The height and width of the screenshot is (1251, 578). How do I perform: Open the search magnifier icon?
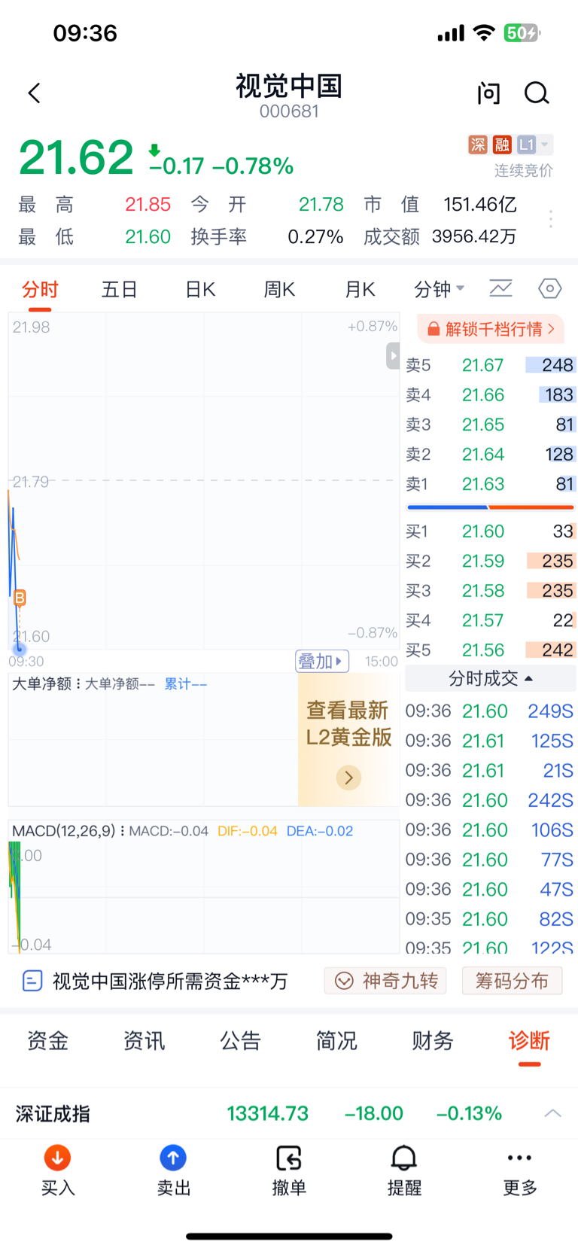pos(537,93)
